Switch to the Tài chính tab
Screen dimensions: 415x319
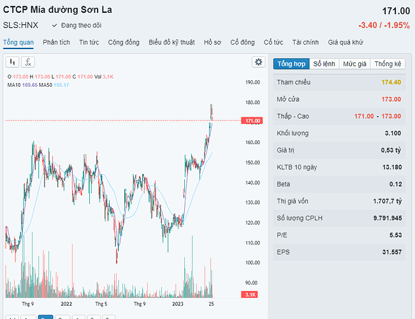(x=305, y=42)
